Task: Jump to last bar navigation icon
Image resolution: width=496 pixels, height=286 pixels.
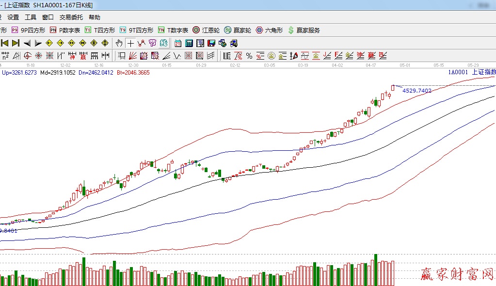Action: (16, 43)
